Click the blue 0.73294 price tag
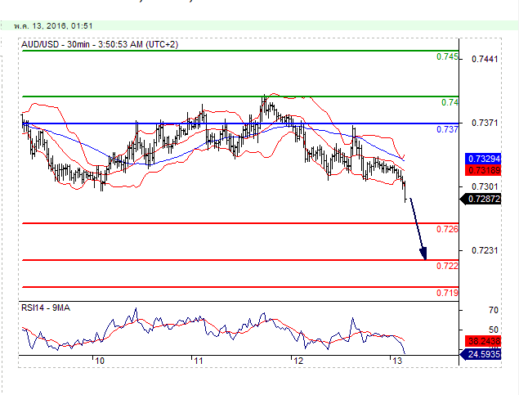 click(483, 159)
